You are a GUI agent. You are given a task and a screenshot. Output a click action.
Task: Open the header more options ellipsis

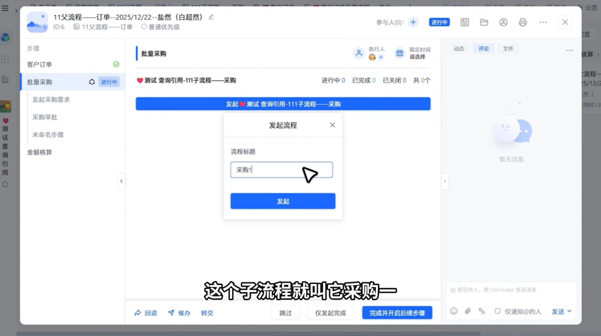pyautogui.click(x=543, y=22)
